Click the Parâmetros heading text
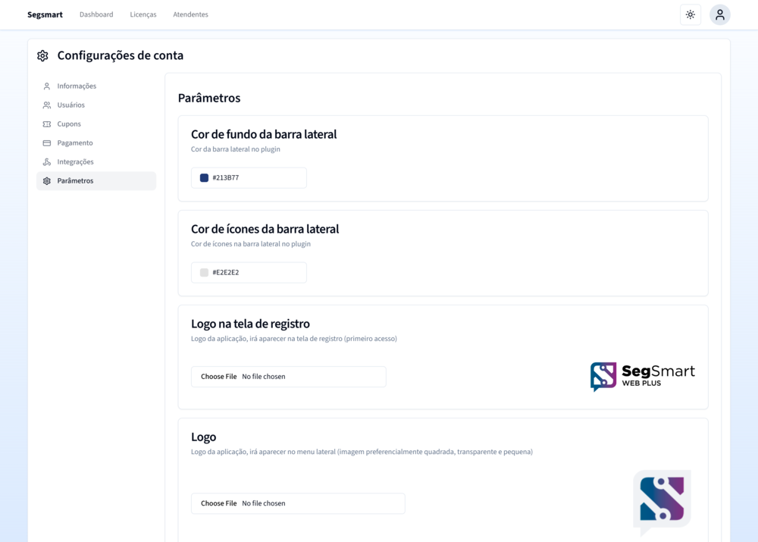The width and height of the screenshot is (758, 542). point(209,98)
